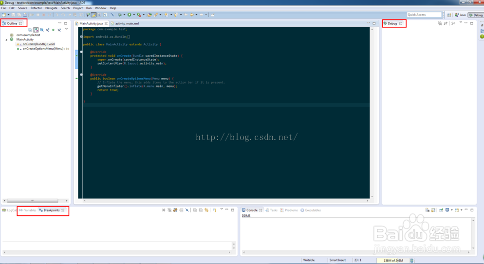
Task: Click the Run external tools toolbar icon
Action: (139, 15)
